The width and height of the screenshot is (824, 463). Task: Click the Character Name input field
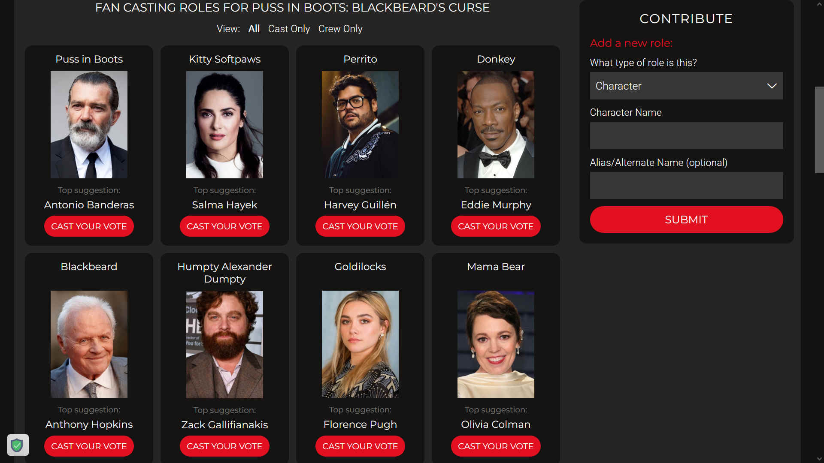686,135
